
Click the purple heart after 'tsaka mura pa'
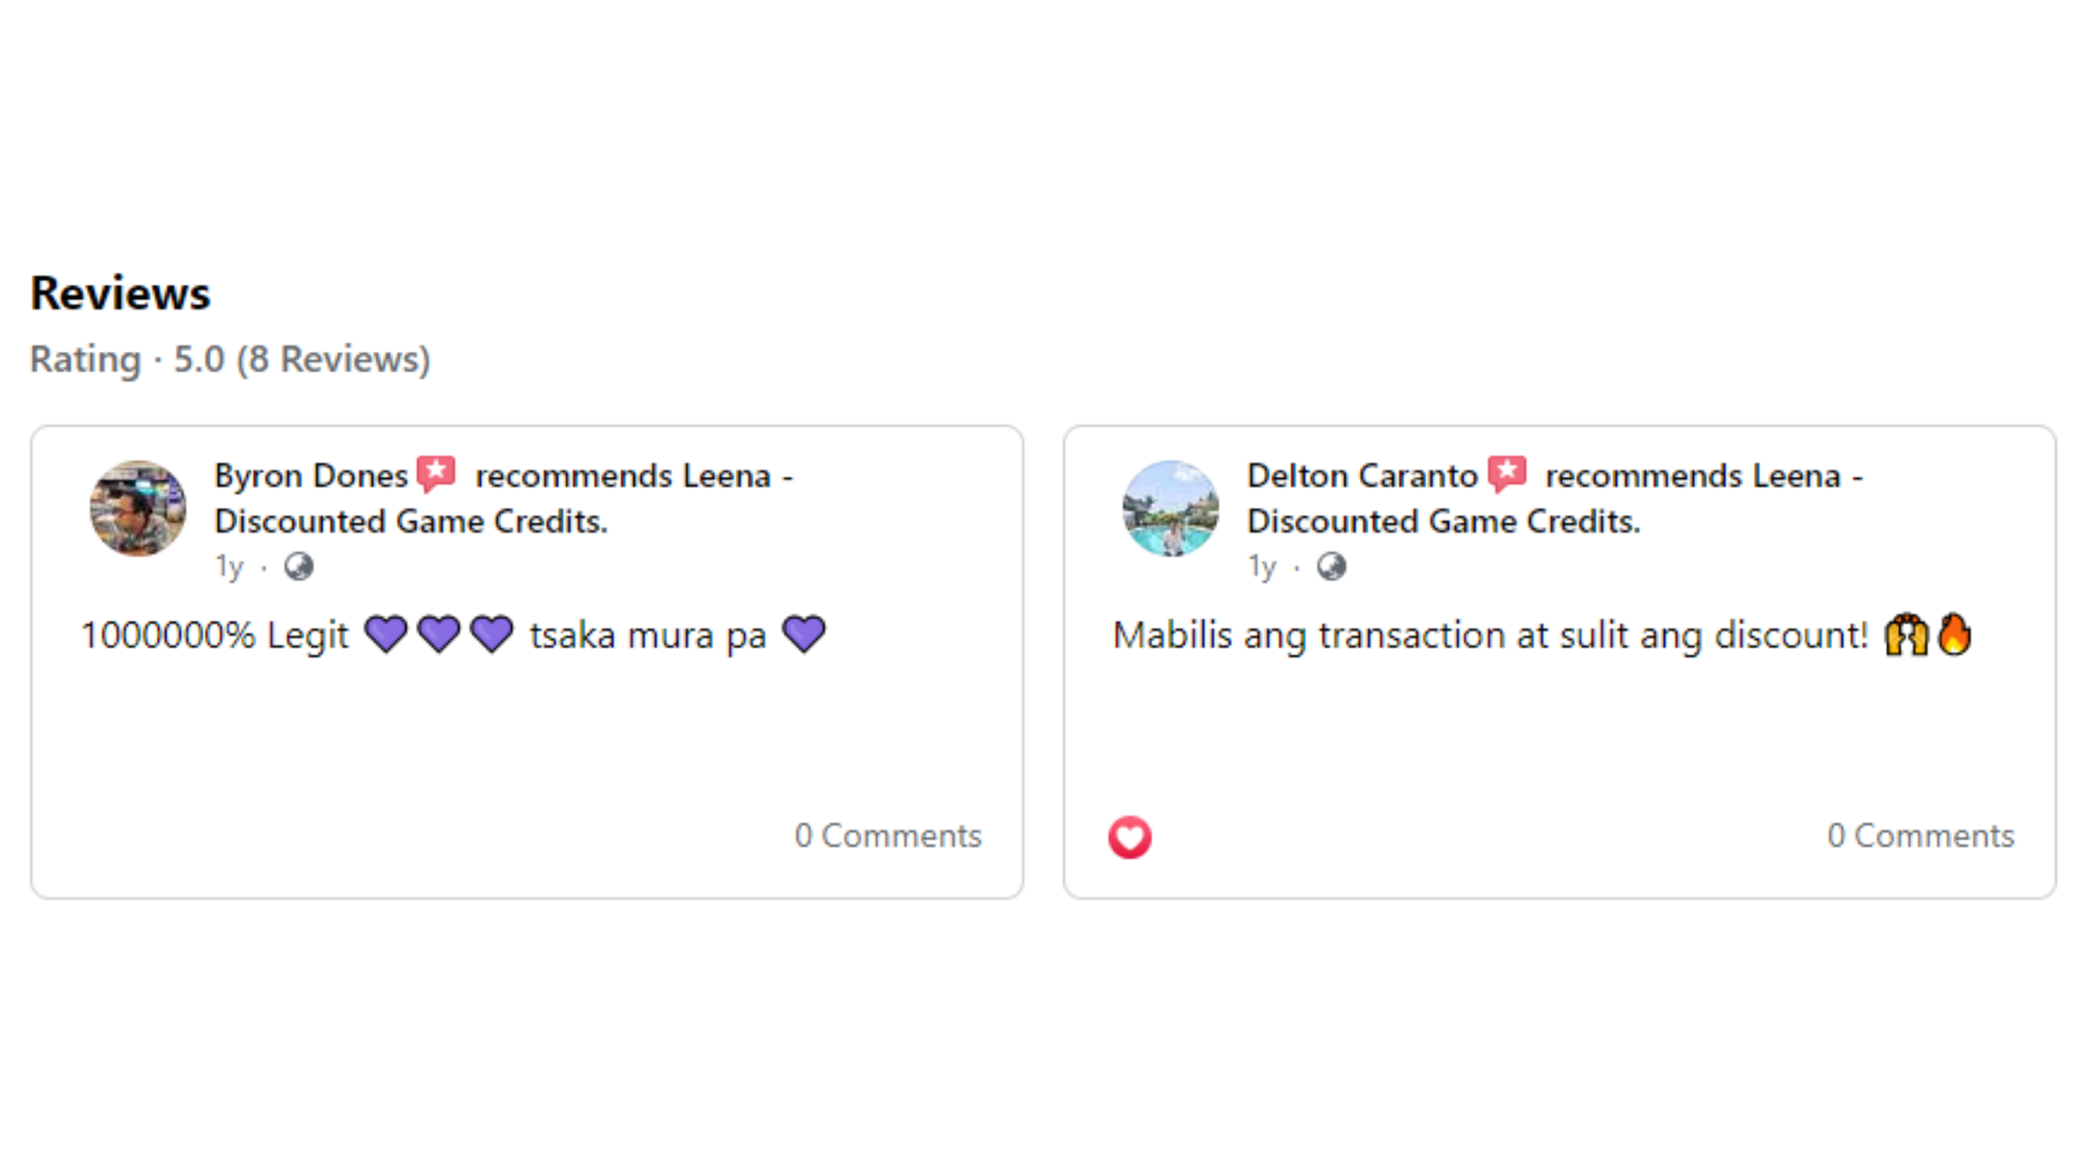click(x=803, y=634)
